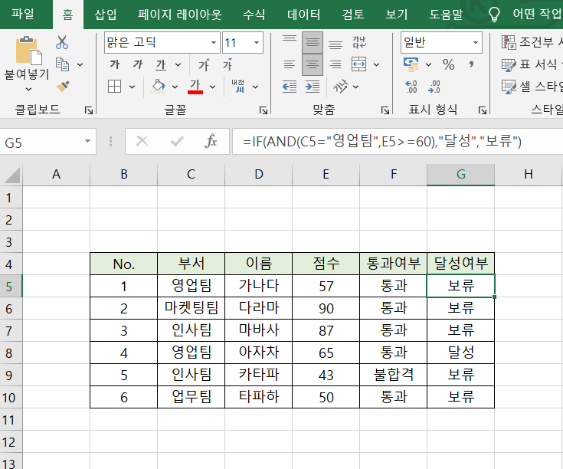Switch to the 보기 tab
This screenshot has height=469, width=563.
397,15
